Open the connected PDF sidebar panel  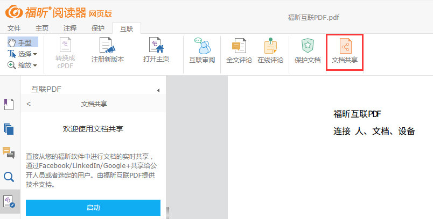click(x=9, y=201)
